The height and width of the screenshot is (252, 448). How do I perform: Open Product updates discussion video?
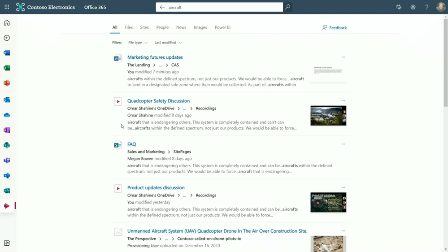[156, 188]
